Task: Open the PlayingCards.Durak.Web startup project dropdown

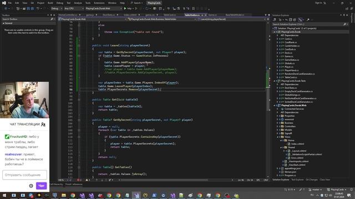Action: (104, 8)
